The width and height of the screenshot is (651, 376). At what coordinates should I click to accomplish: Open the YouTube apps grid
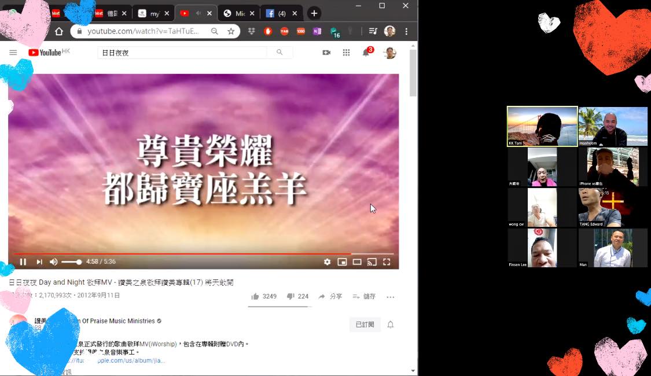tap(346, 52)
